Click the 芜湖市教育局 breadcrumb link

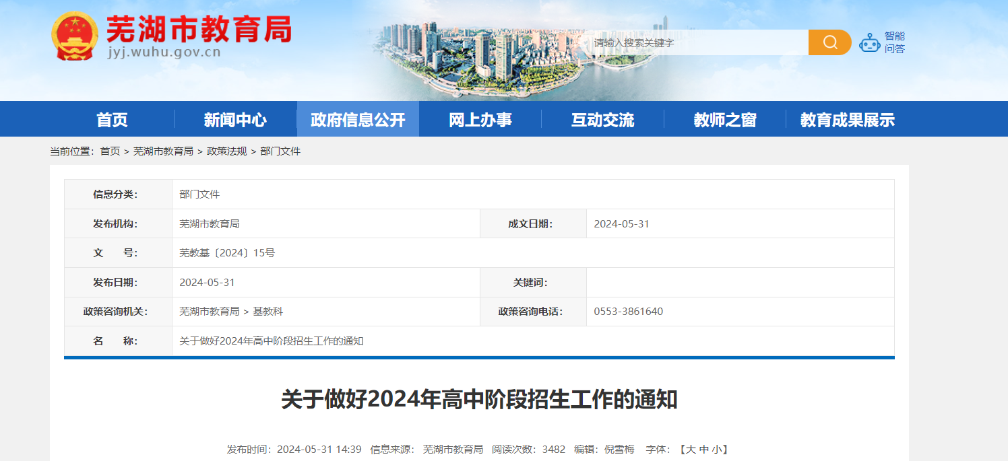(163, 151)
